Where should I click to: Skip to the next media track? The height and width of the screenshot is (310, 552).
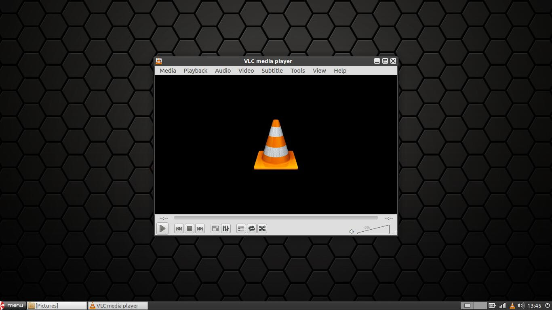200,228
